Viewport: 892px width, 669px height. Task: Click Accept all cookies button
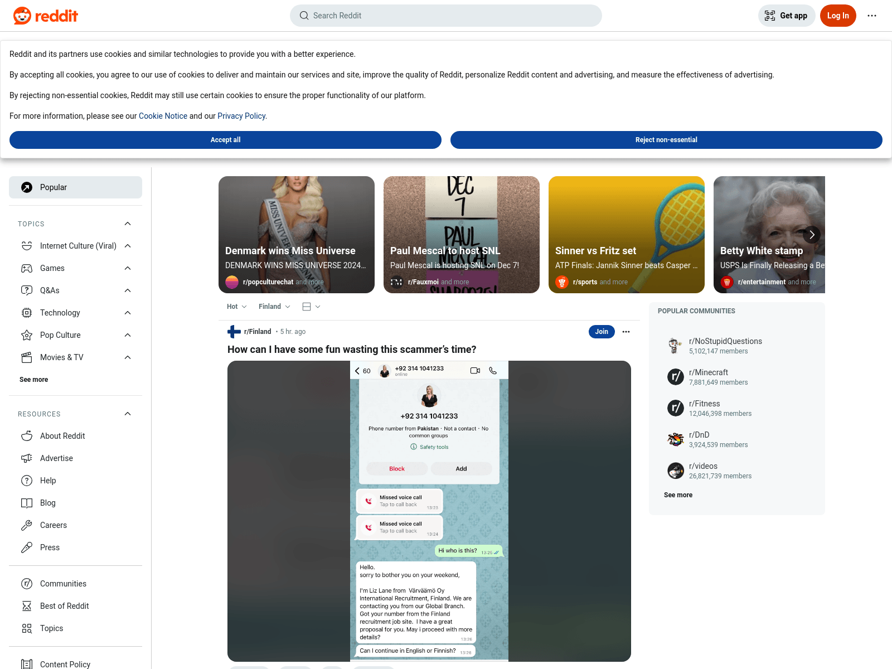pyautogui.click(x=225, y=140)
